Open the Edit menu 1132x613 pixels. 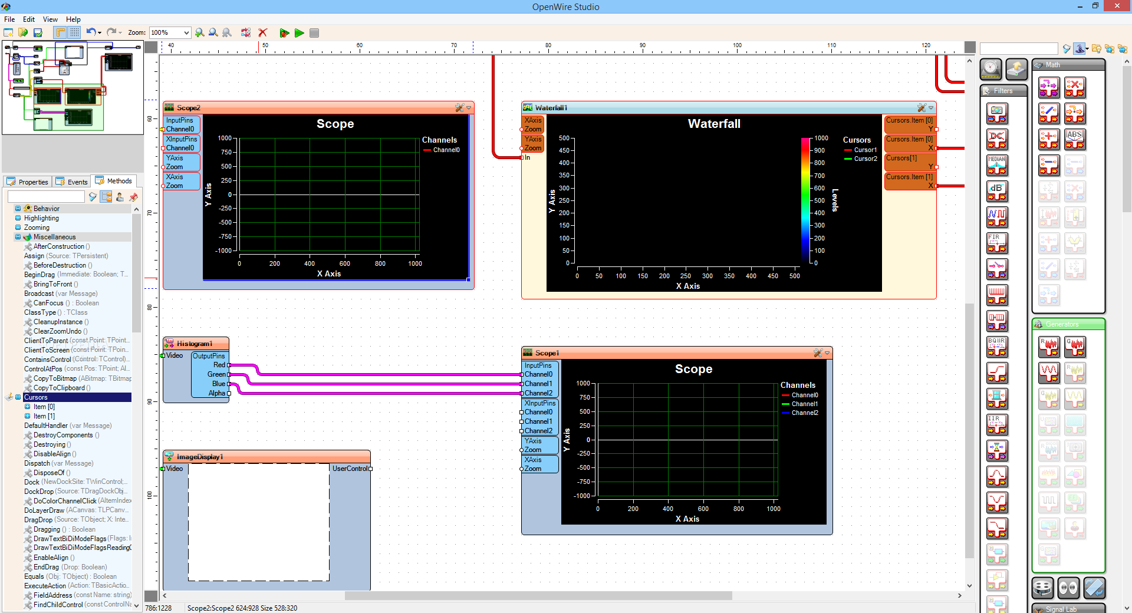pos(29,19)
